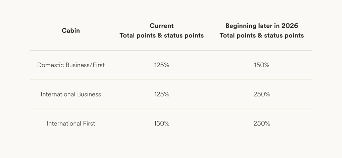Click divider line beneath Domestic Business/First row
Viewport: 342px width, 158px height.
click(x=171, y=80)
